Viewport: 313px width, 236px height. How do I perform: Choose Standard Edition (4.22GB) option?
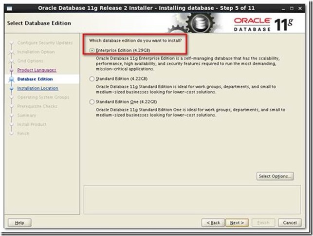tap(92, 79)
